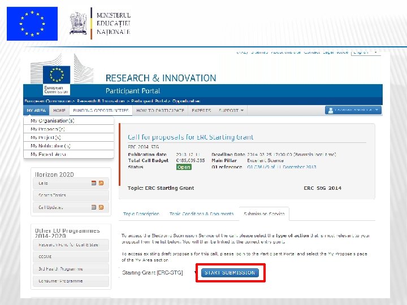Image resolution: width=407 pixels, height=305 pixels.
Task: Select My Expert Area entry
Action: pos(68,154)
